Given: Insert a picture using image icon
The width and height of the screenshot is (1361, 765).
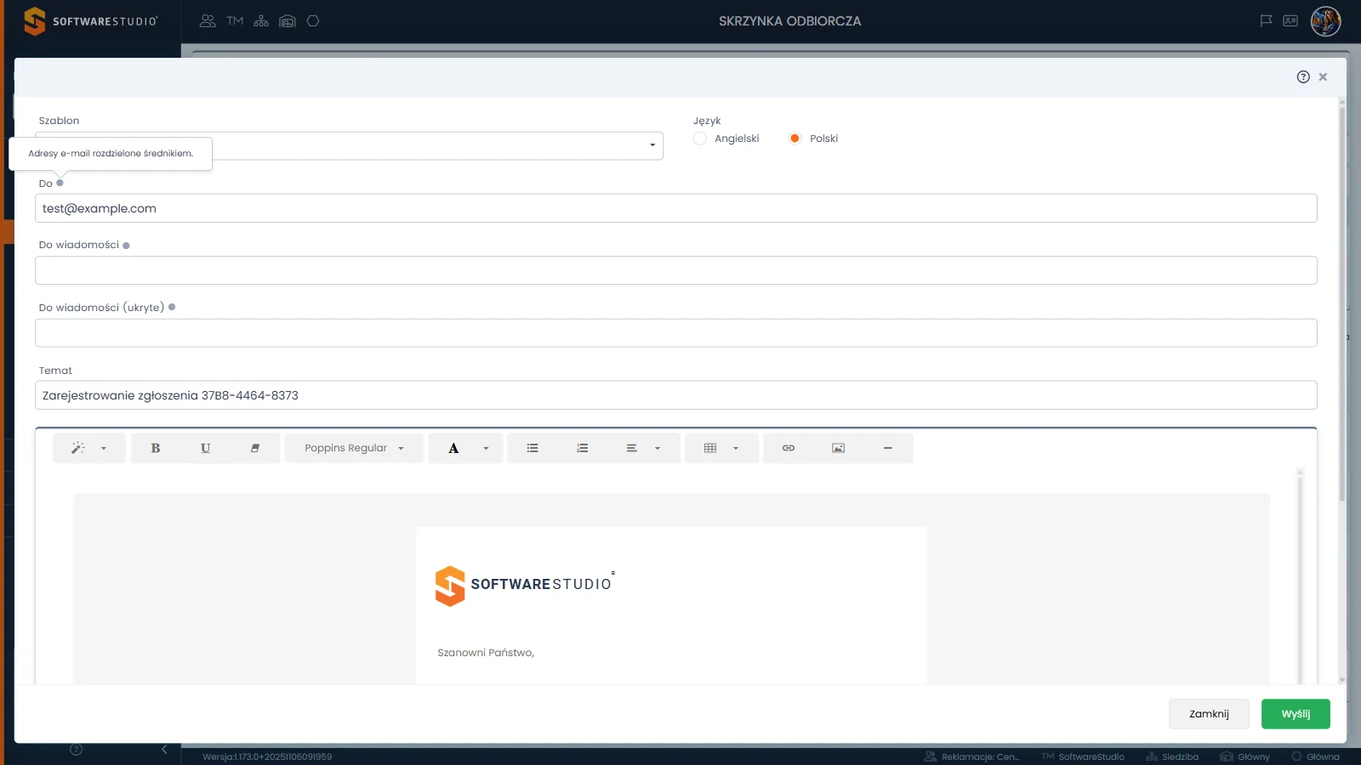Looking at the screenshot, I should click(x=839, y=448).
